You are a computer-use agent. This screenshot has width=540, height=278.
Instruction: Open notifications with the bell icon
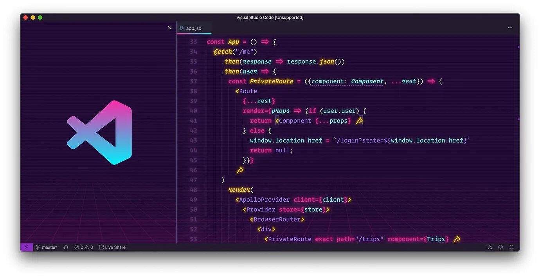(x=511, y=247)
